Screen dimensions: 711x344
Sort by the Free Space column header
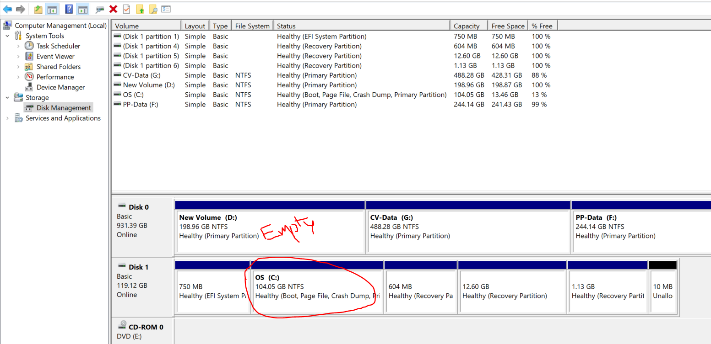(x=507, y=26)
